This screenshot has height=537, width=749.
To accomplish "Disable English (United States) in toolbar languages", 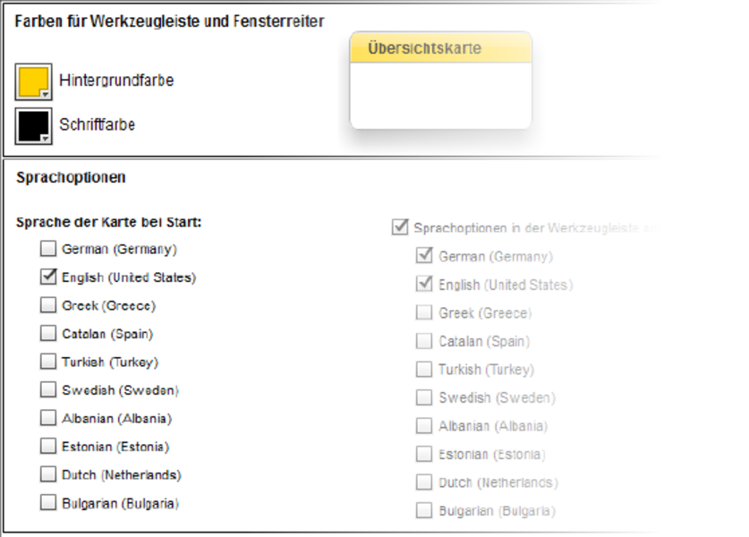I will coord(424,285).
